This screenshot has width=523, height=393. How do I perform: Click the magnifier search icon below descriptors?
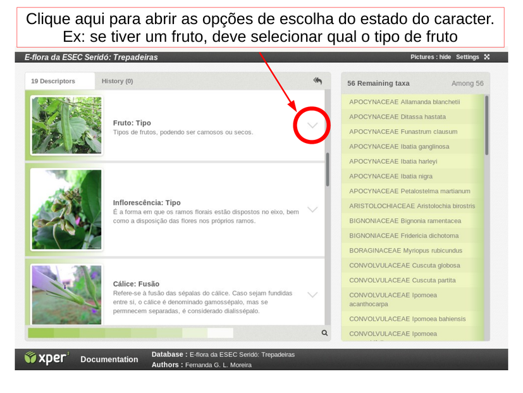(x=324, y=333)
